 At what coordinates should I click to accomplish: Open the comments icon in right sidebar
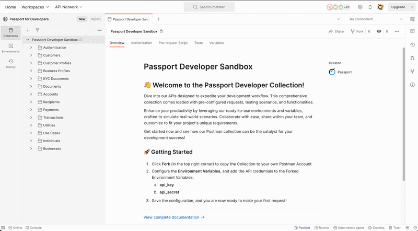[x=412, y=31]
